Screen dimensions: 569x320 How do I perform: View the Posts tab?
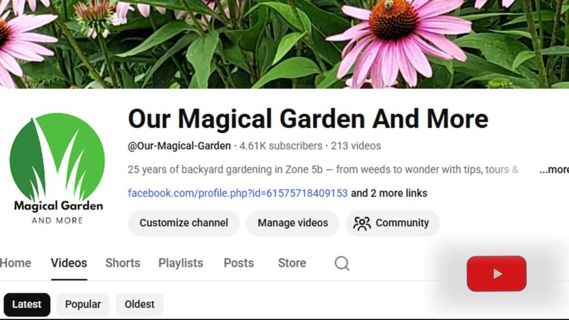(x=238, y=263)
